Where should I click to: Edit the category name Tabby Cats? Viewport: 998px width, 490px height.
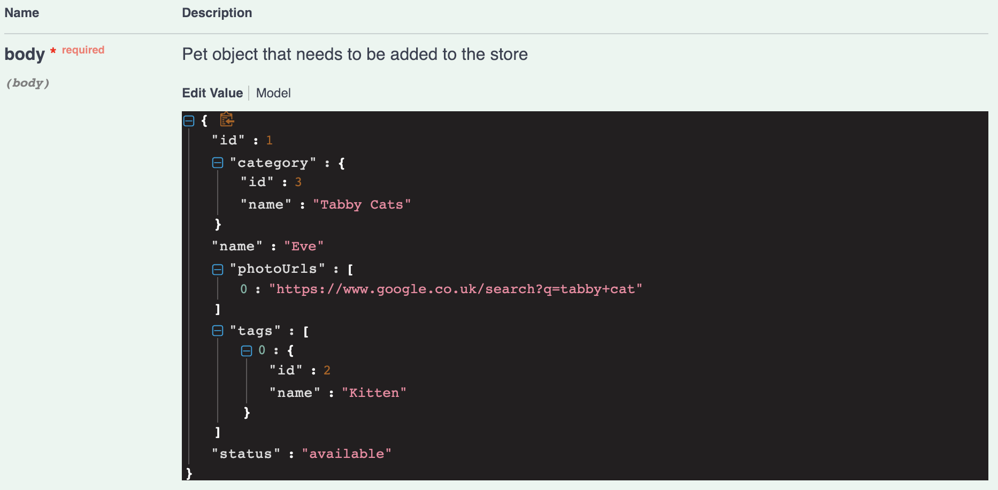[x=363, y=204]
